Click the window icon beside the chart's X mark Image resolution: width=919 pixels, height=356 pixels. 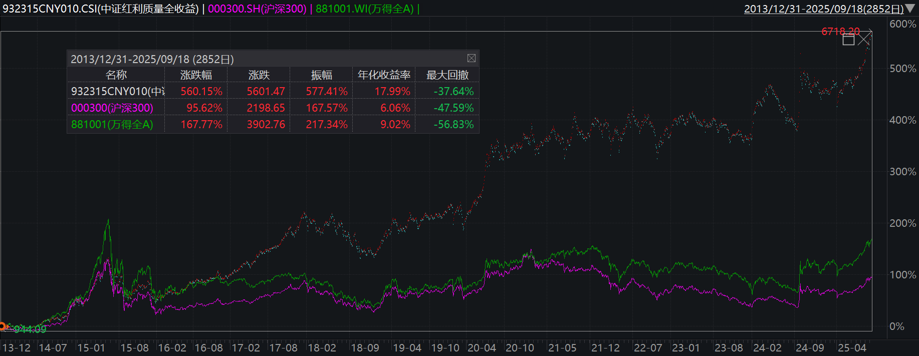pyautogui.click(x=848, y=40)
